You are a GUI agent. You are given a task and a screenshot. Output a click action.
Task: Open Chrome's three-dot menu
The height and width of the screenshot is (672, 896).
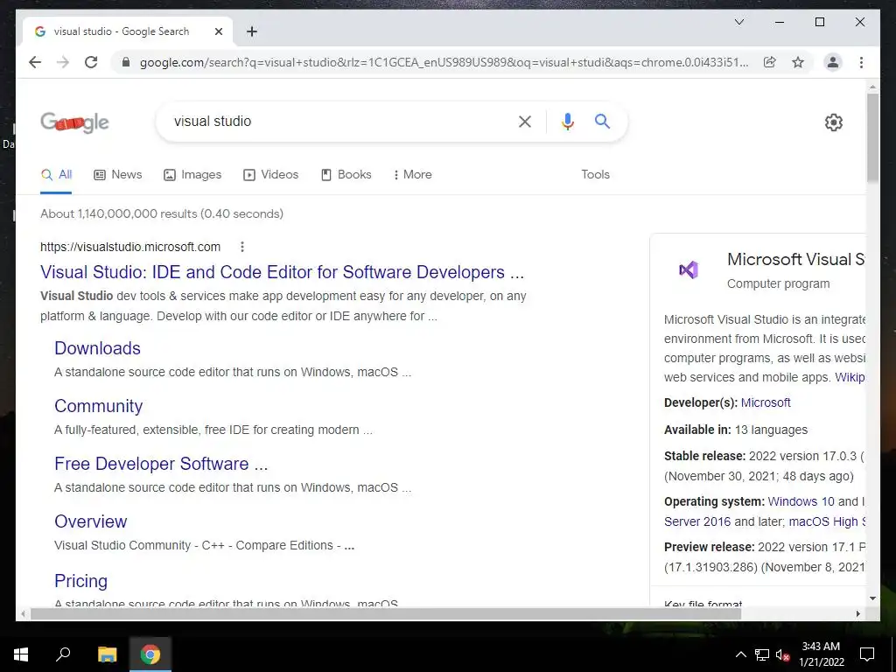coord(861,62)
